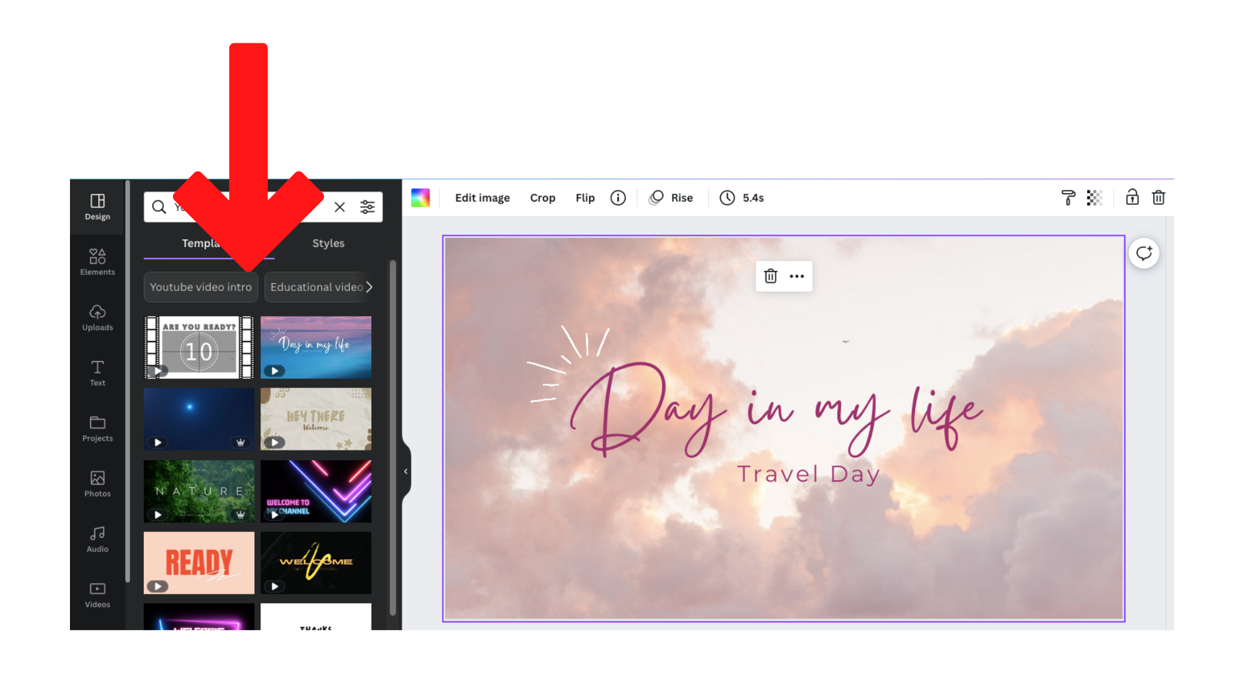1244x700 pixels.
Task: Clear the search field with the X
Action: click(x=340, y=207)
